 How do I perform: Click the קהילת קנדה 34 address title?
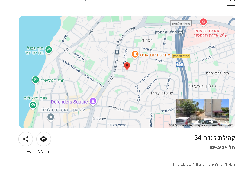[214, 138]
